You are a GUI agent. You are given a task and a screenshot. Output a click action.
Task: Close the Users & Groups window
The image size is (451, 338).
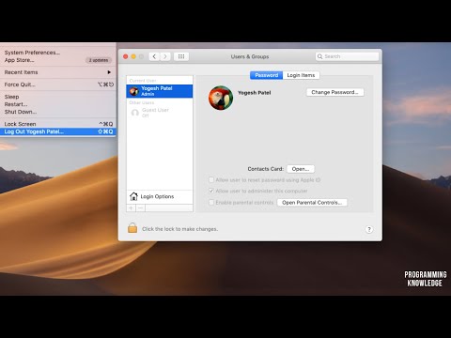126,56
